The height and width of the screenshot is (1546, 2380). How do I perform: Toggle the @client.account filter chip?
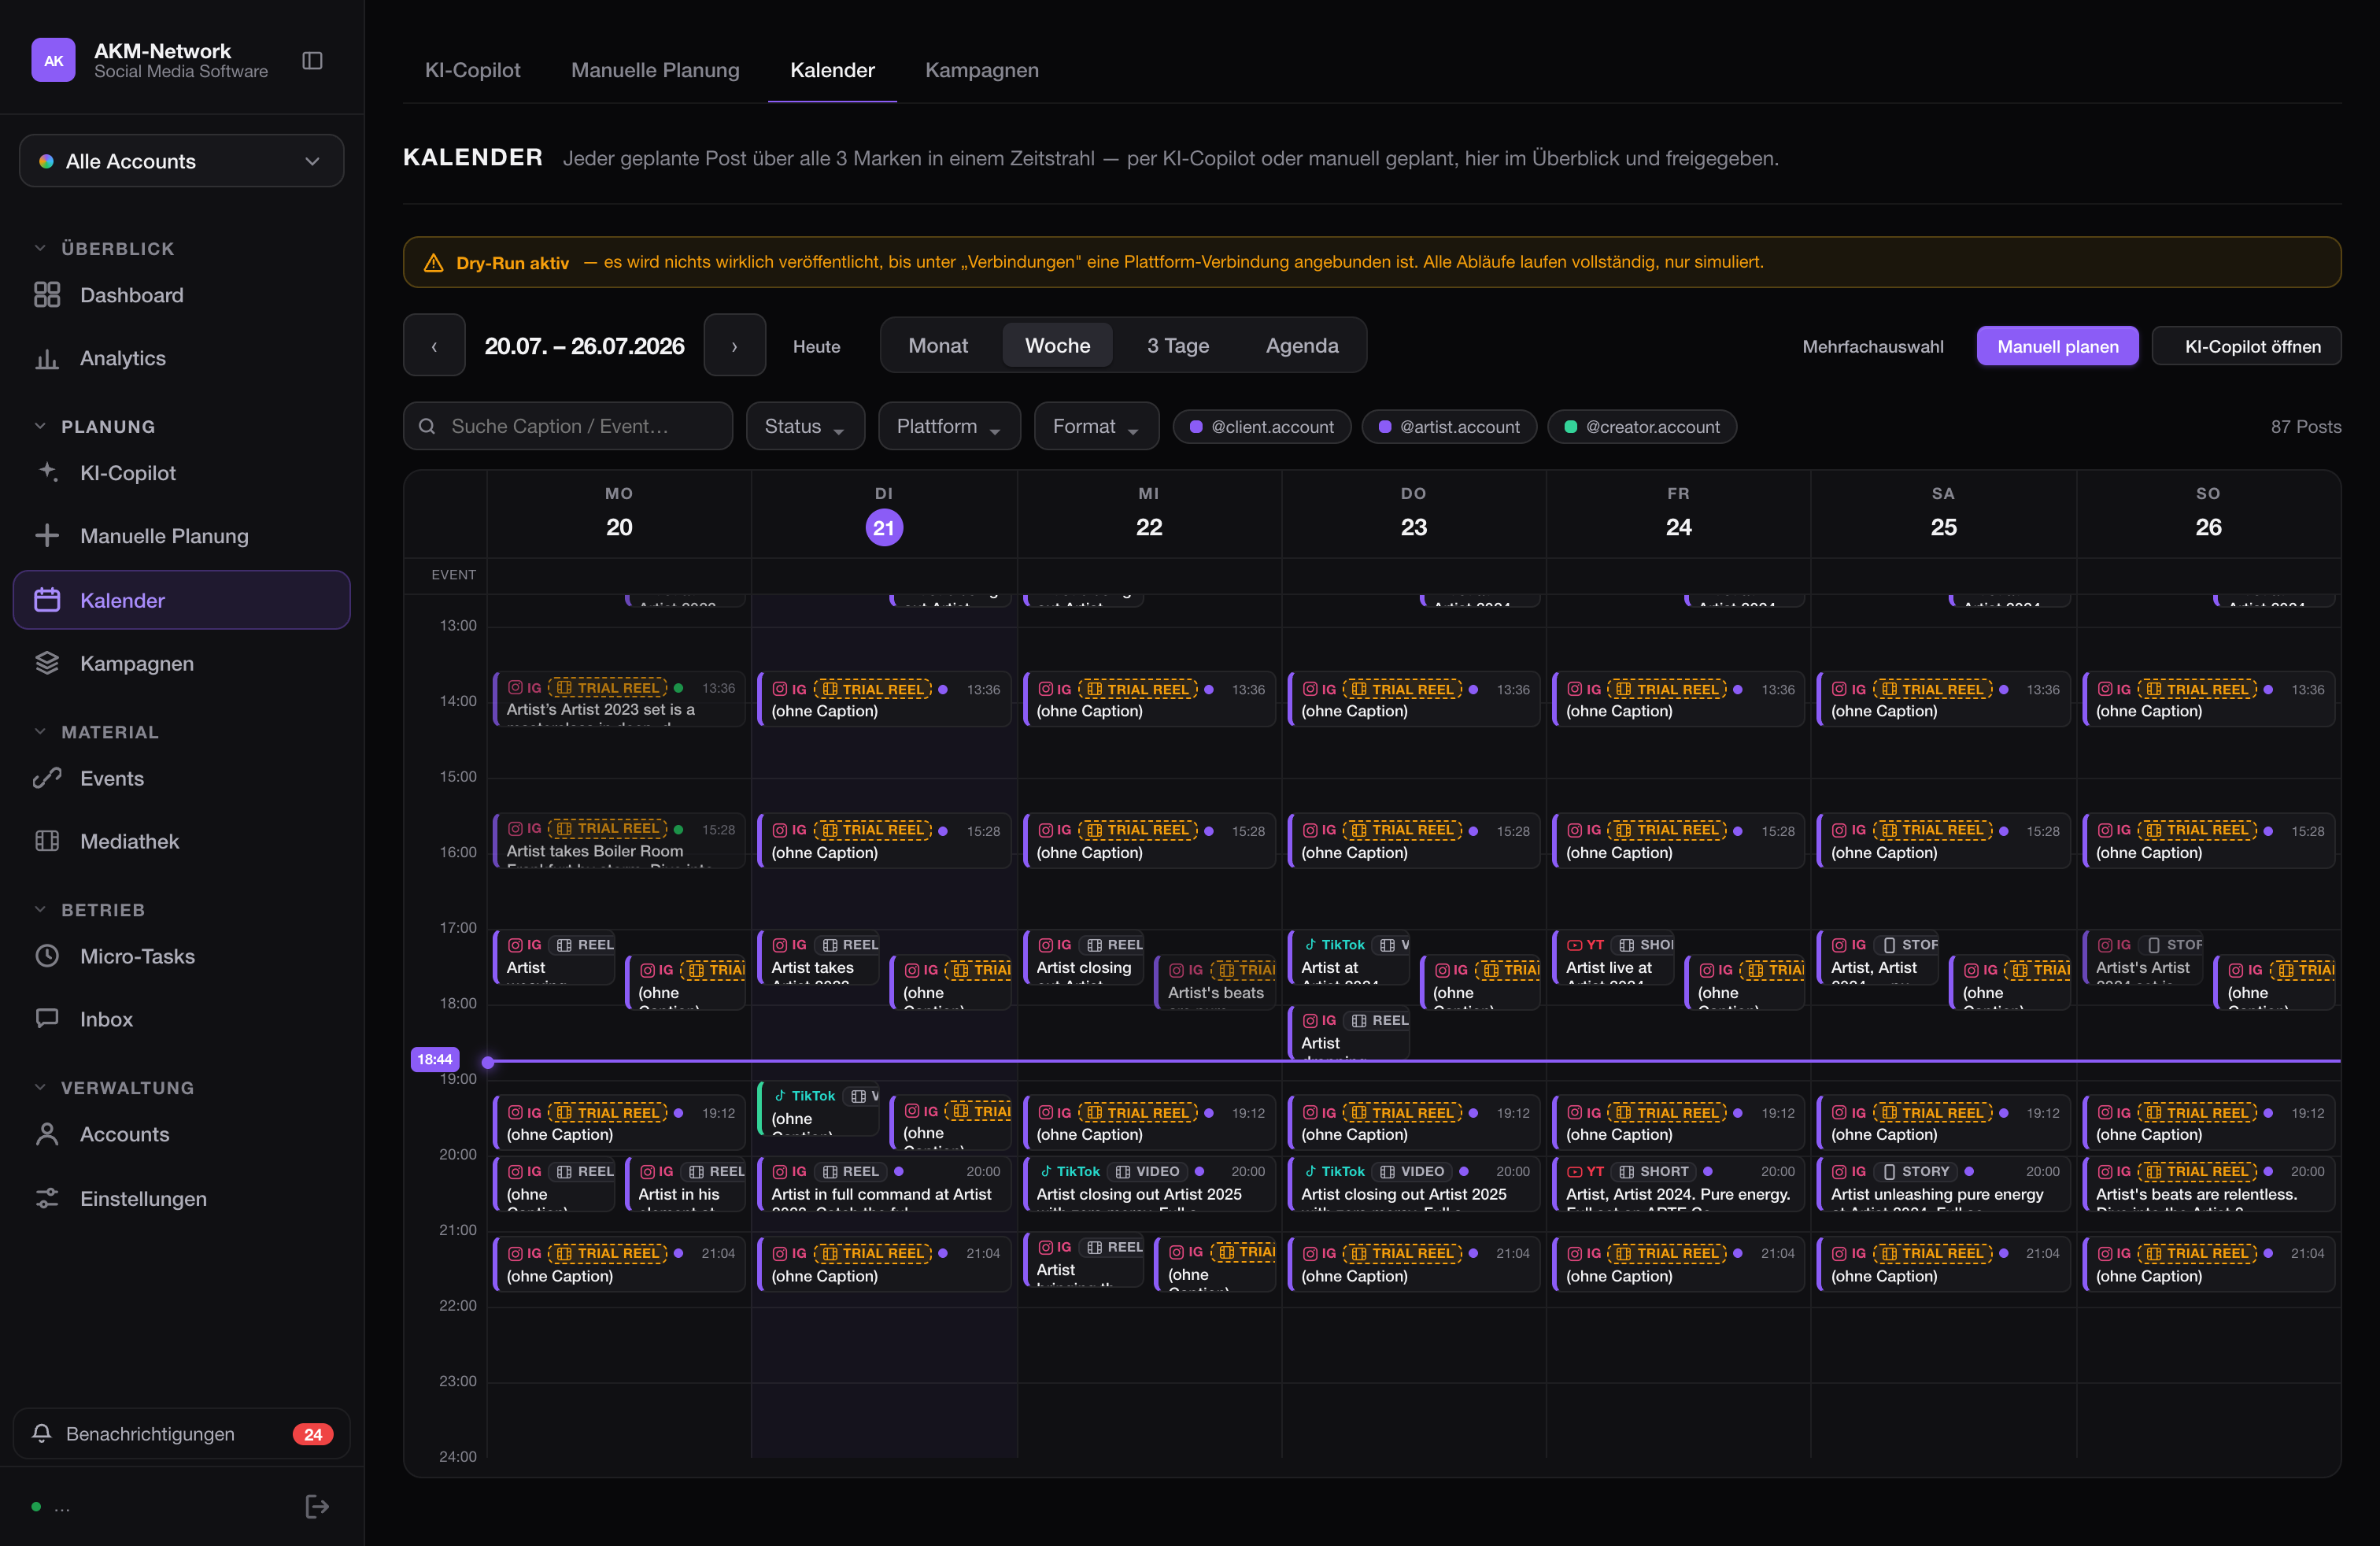(x=1262, y=427)
